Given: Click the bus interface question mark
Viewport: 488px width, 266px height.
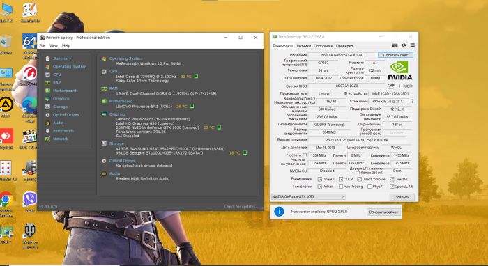Looking at the screenshot, I should coord(413,101).
